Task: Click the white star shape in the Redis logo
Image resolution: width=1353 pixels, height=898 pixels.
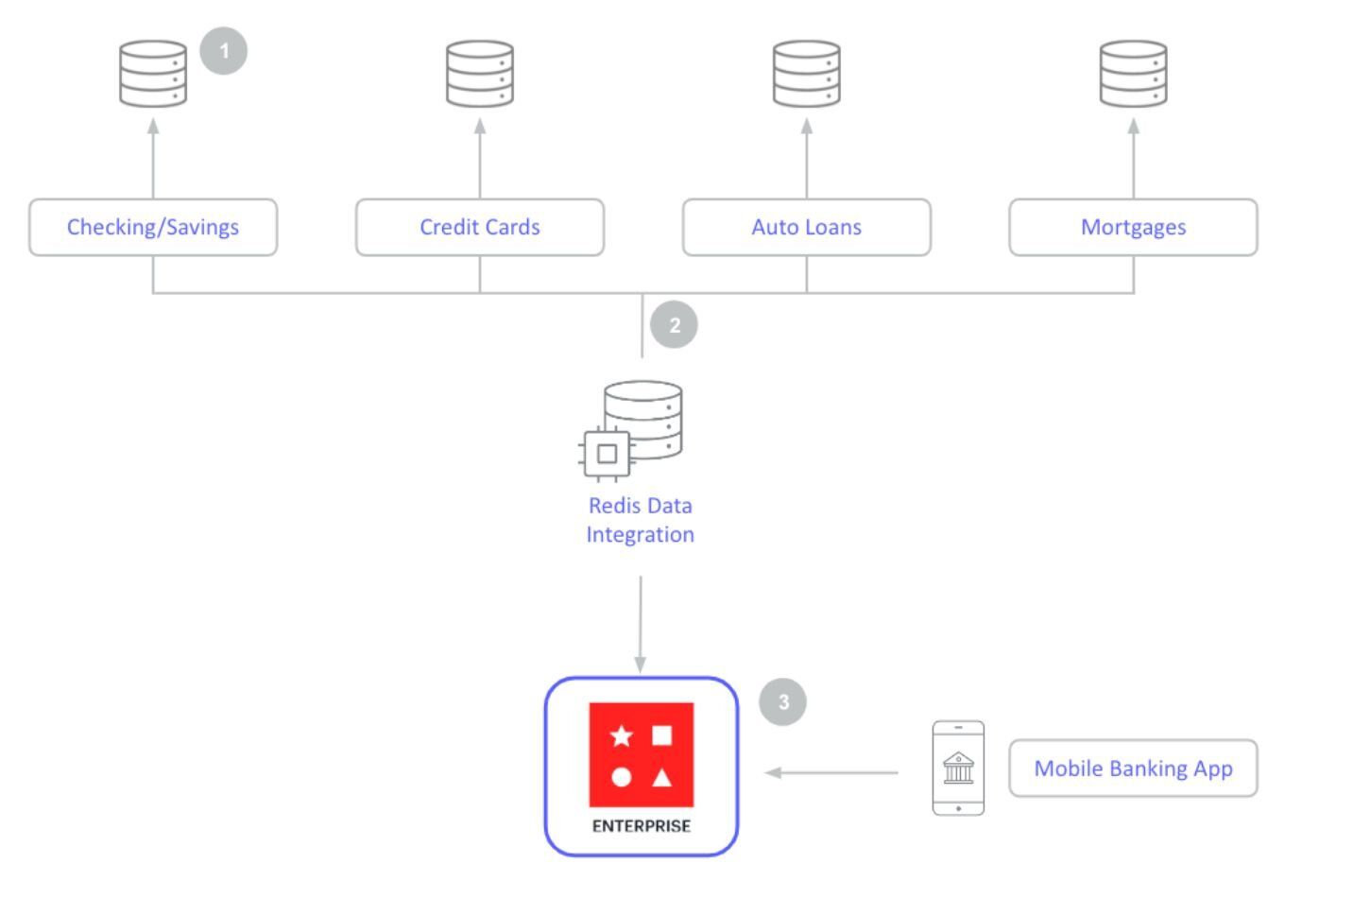Action: click(621, 734)
